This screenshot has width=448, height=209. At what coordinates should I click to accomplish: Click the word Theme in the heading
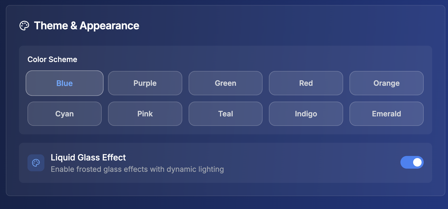pyautogui.click(x=51, y=26)
